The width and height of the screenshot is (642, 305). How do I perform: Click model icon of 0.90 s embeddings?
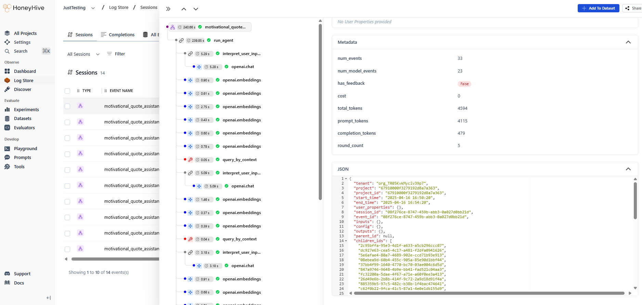pos(191,80)
